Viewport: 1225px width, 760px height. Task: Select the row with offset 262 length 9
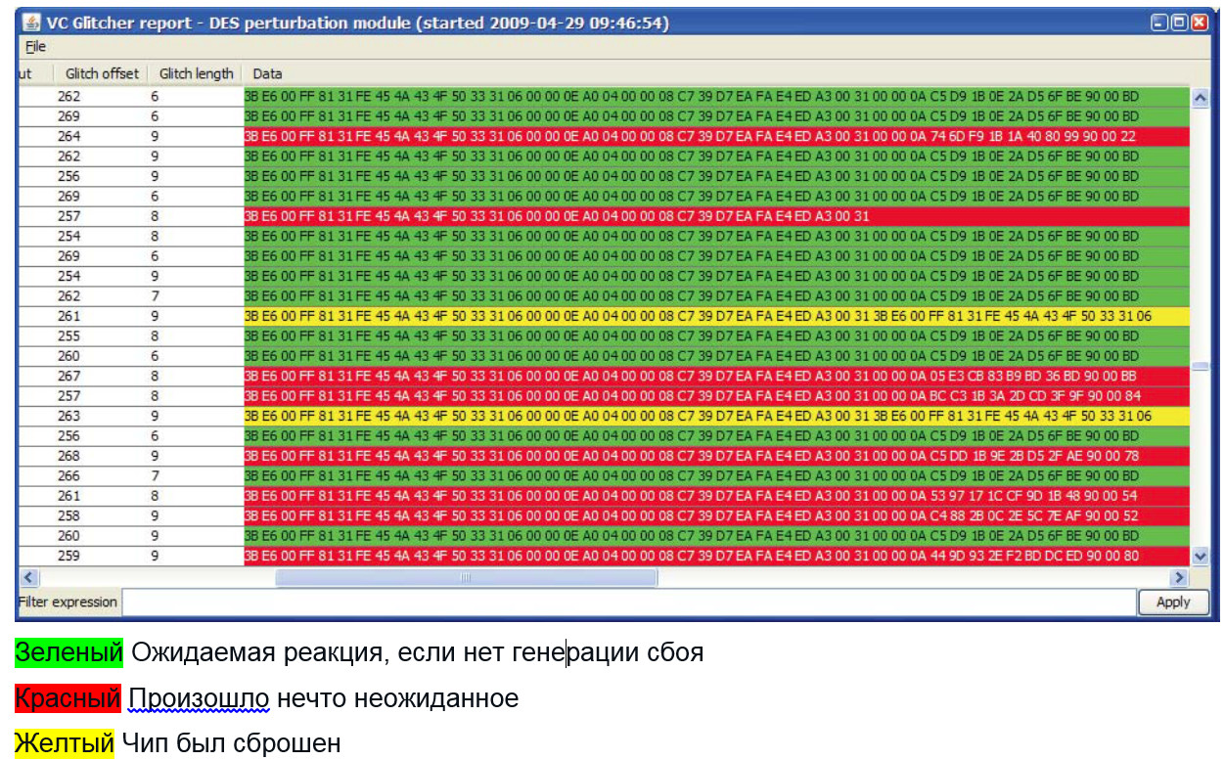604,156
